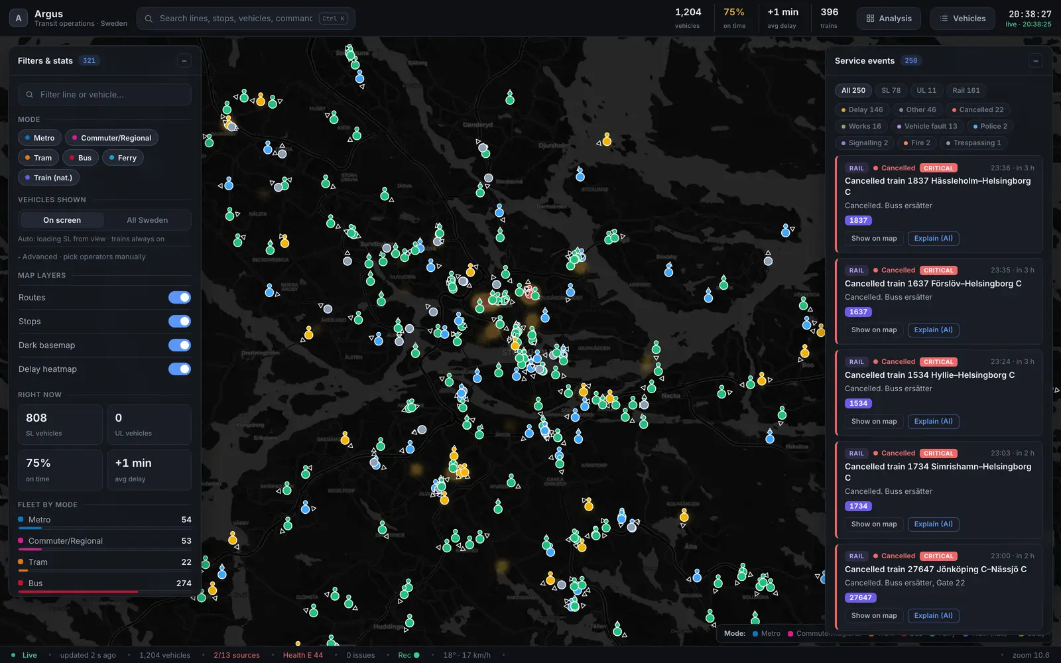This screenshot has width=1061, height=663.
Task: Click the Metro fleet mode row
Action: (x=105, y=521)
